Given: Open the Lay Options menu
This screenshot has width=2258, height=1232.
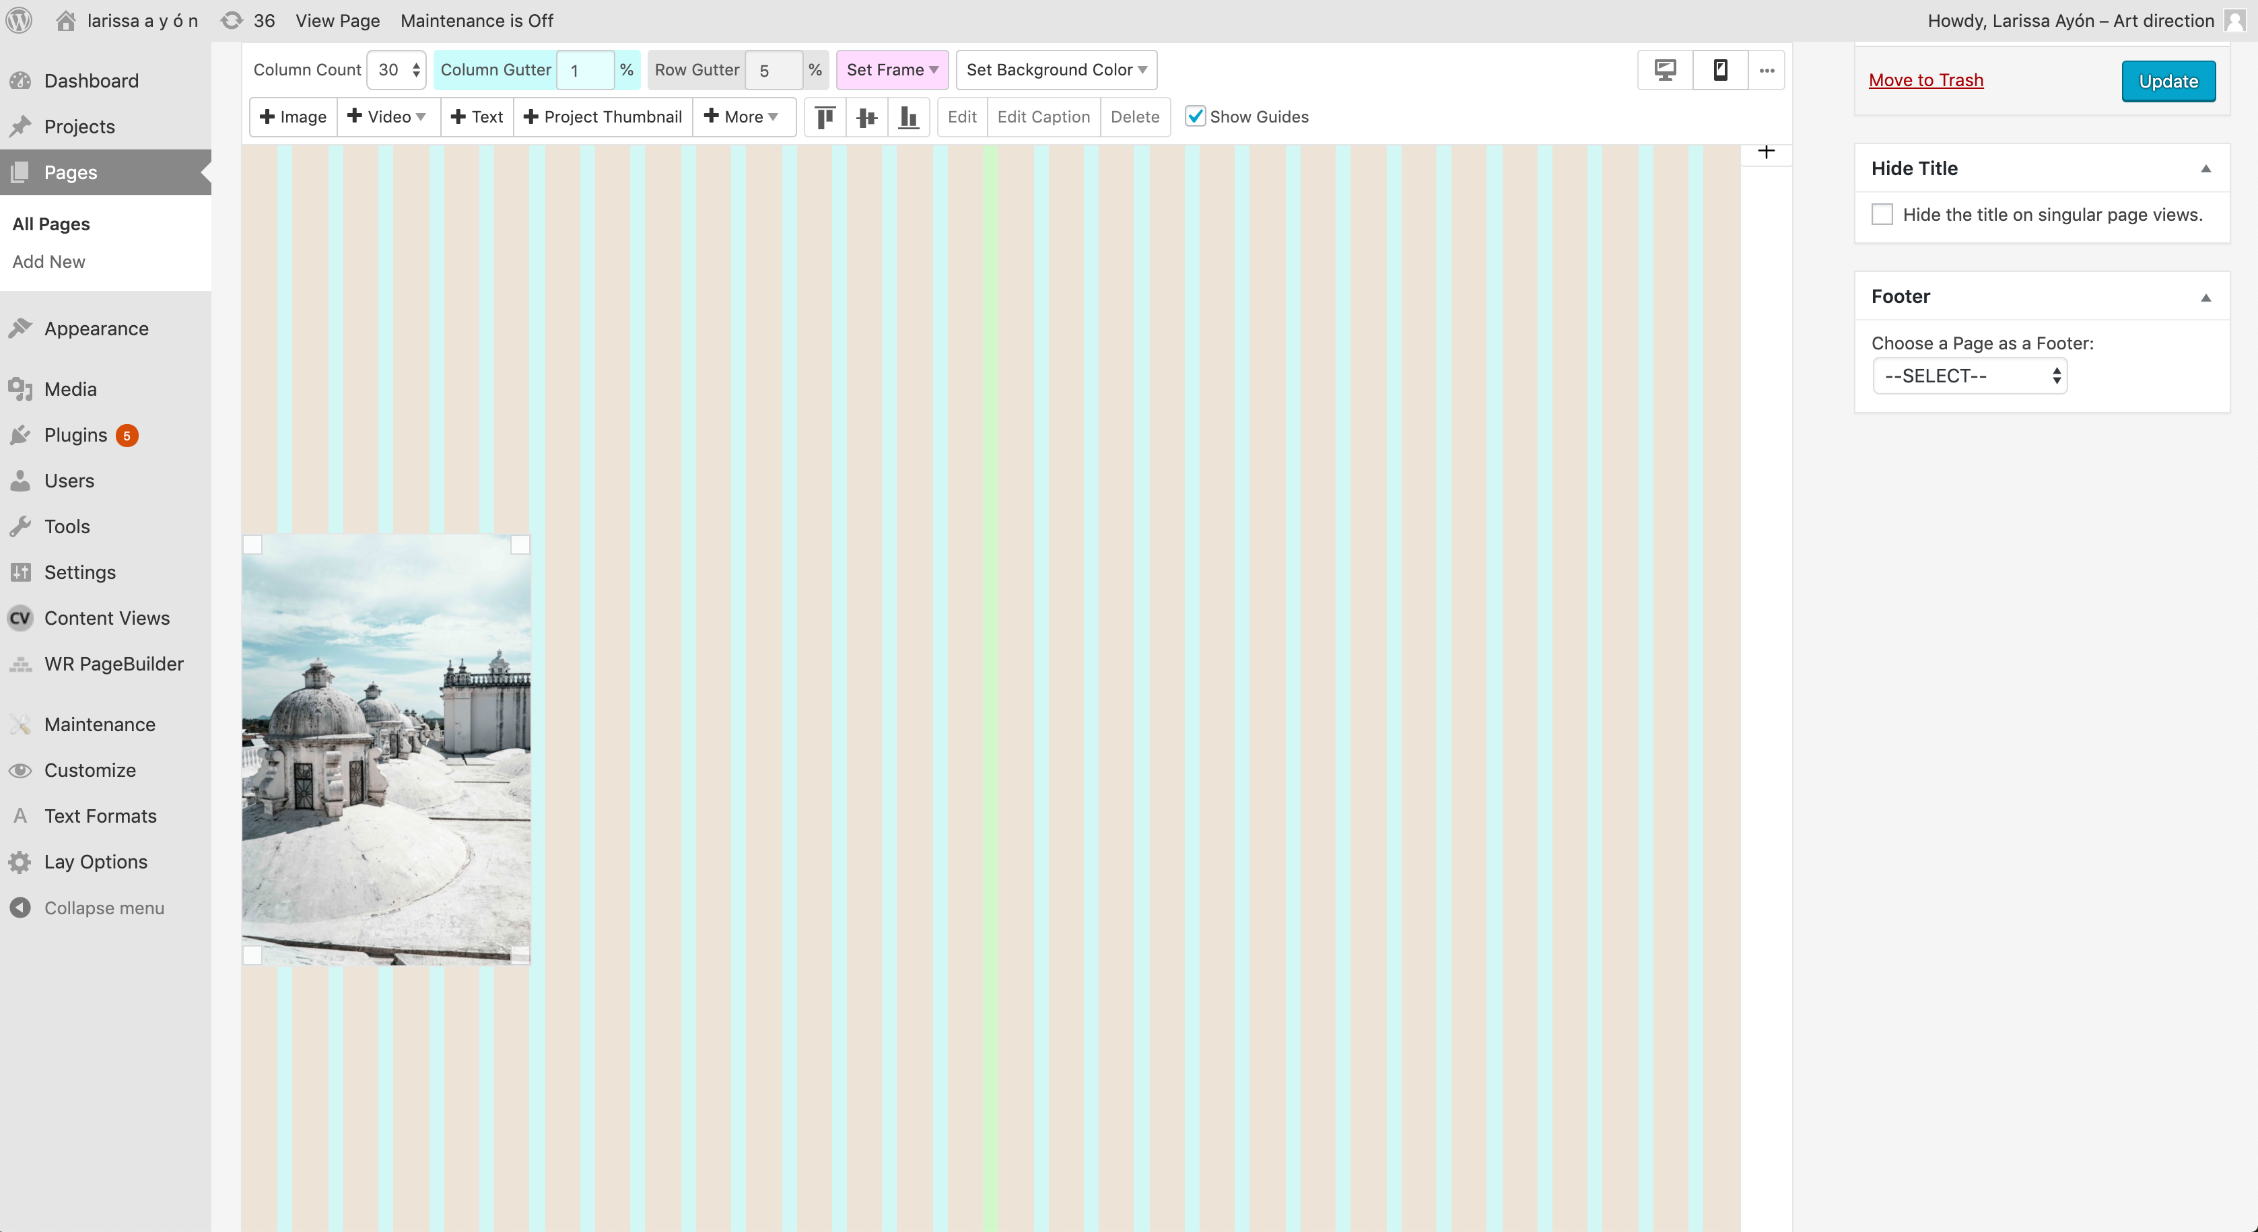Looking at the screenshot, I should pyautogui.click(x=96, y=861).
